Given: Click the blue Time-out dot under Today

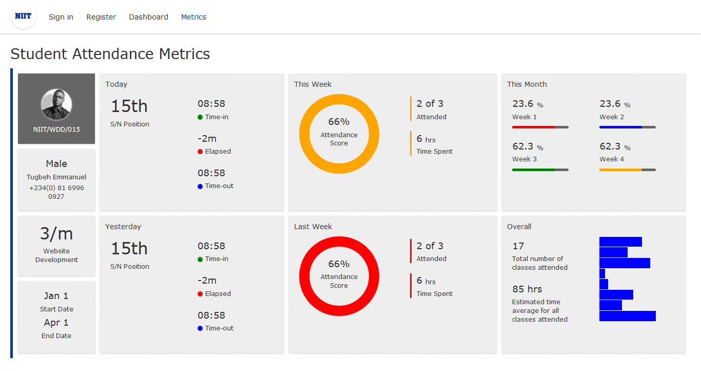Looking at the screenshot, I should [x=200, y=186].
